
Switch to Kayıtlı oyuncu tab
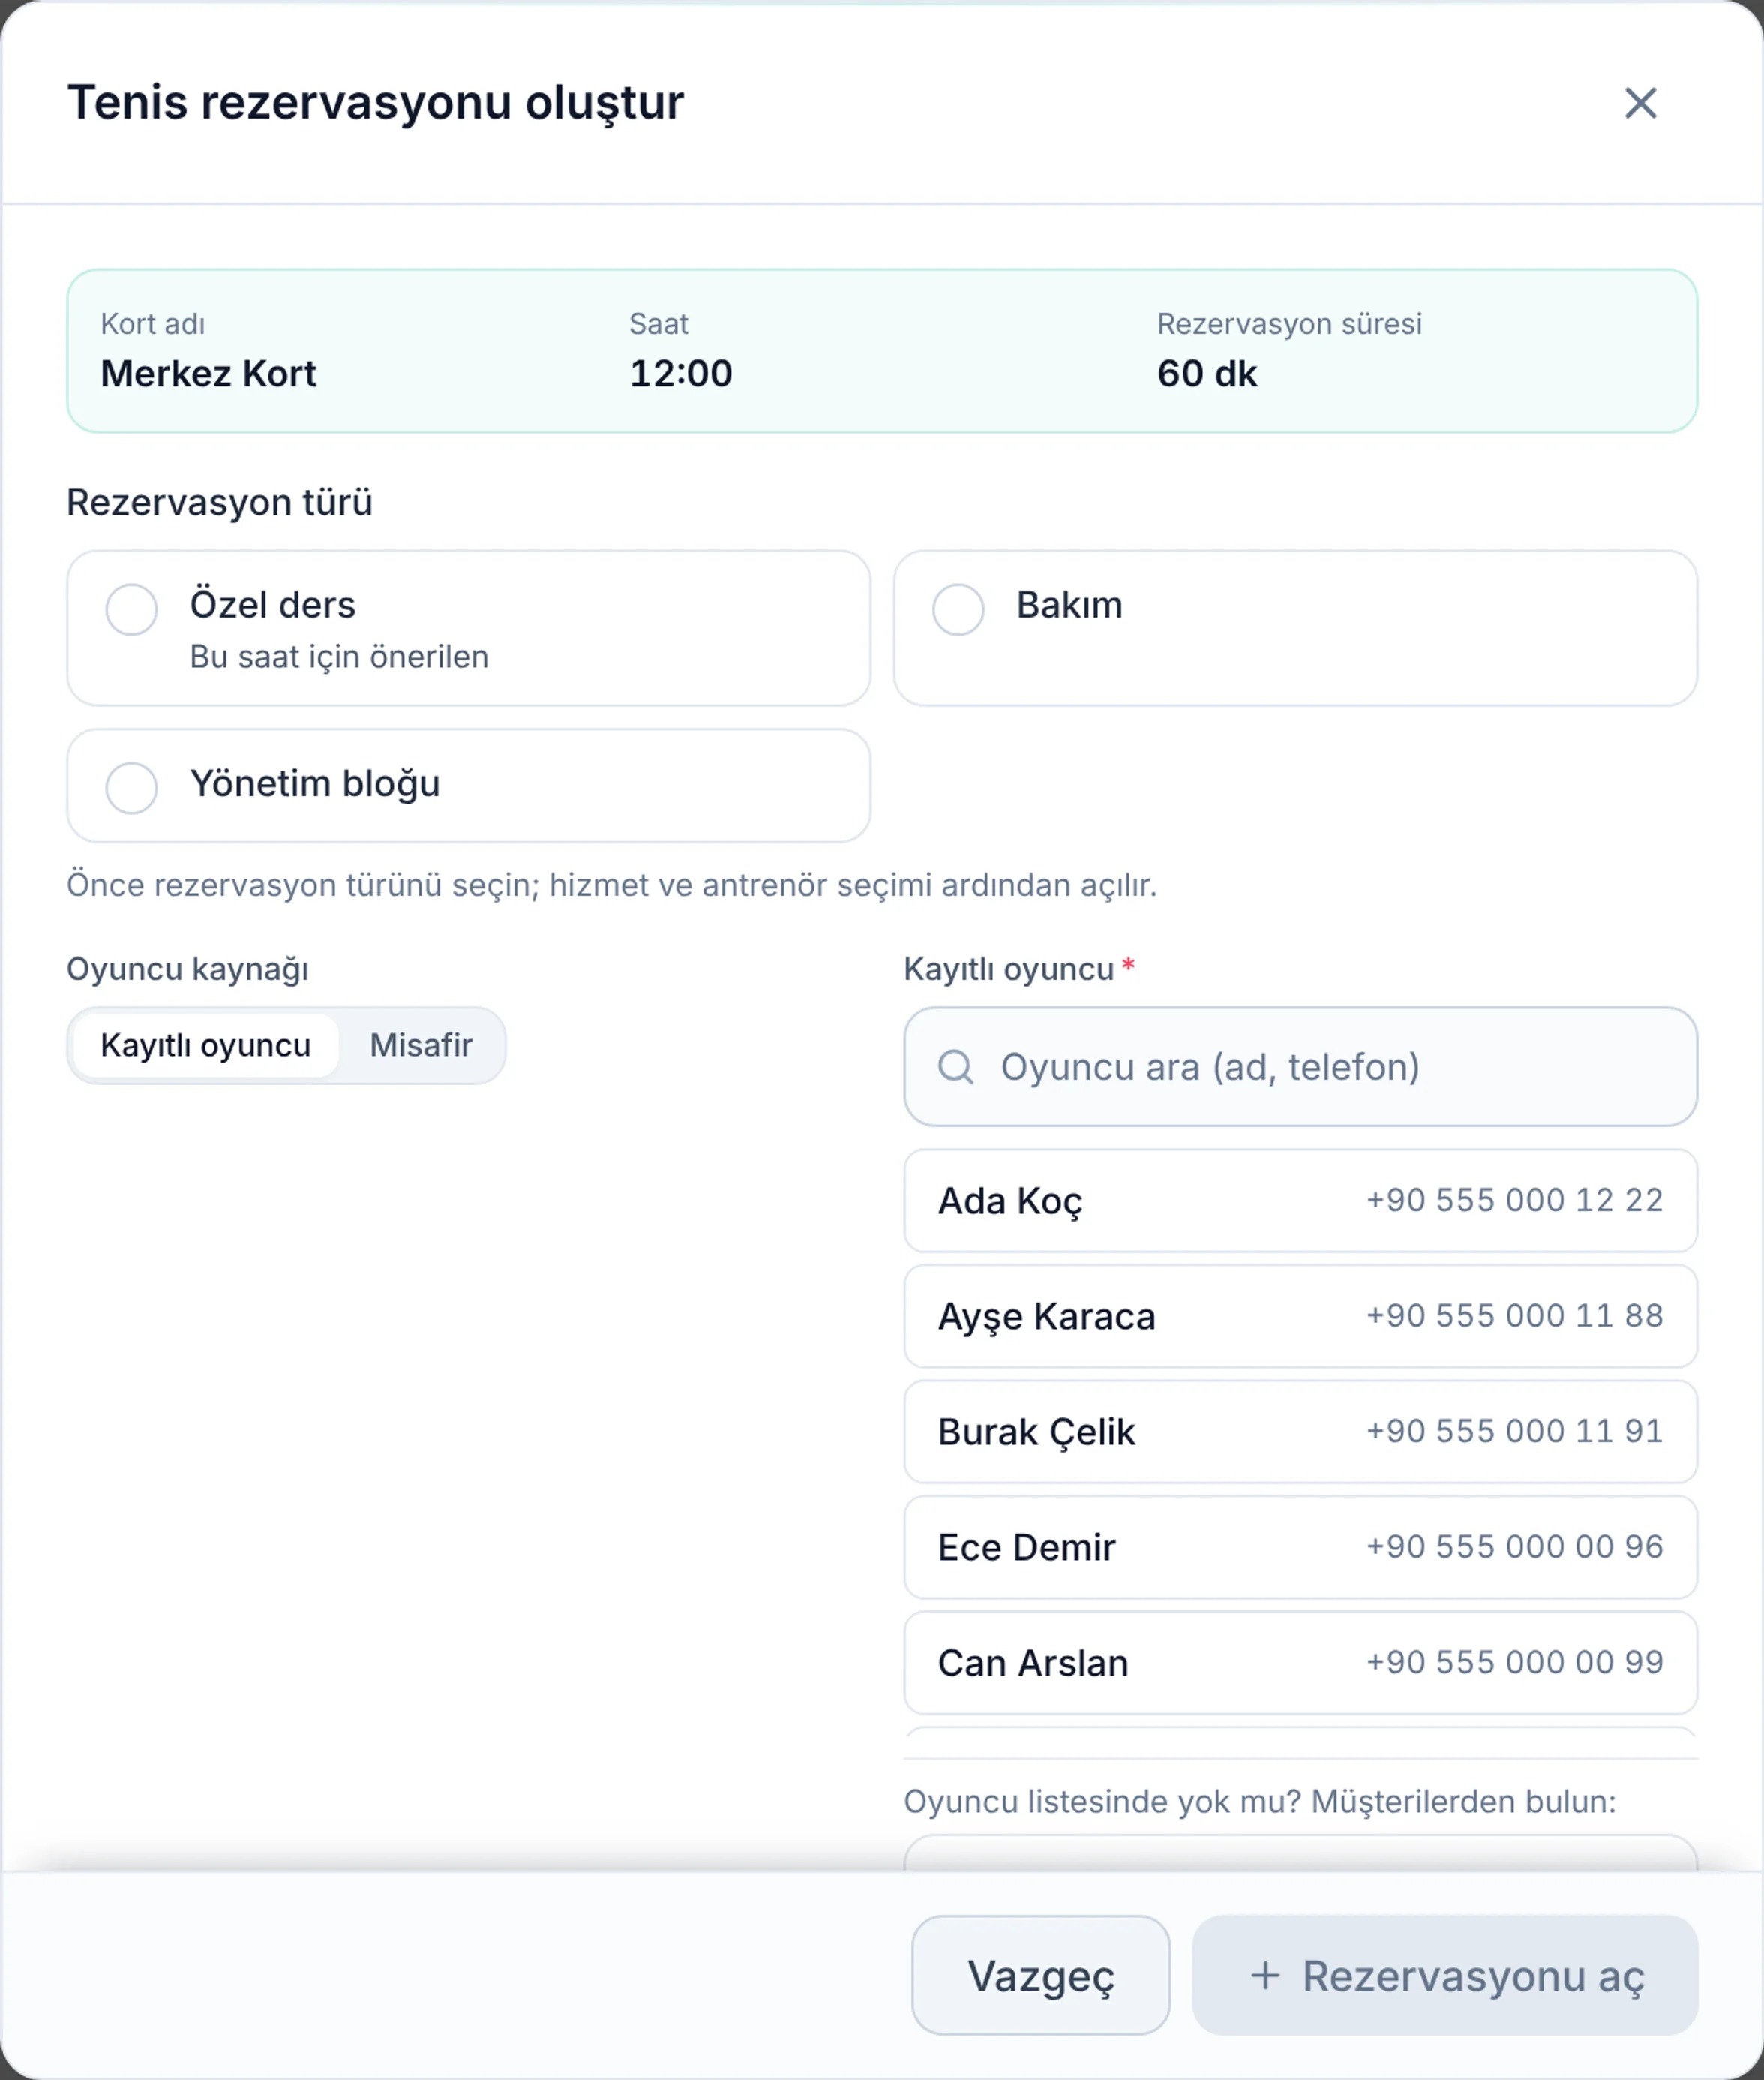coord(206,1045)
